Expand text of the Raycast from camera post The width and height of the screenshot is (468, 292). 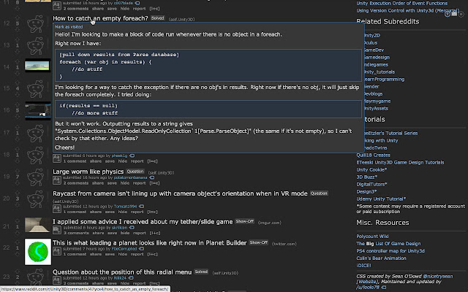click(x=57, y=209)
